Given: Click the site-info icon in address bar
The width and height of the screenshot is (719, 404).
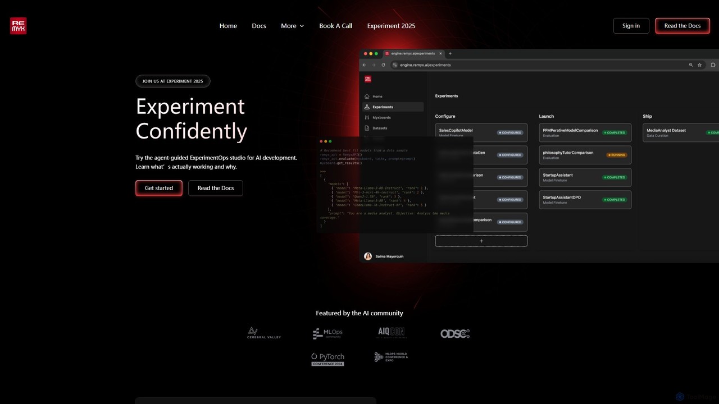Looking at the screenshot, I should point(395,65).
